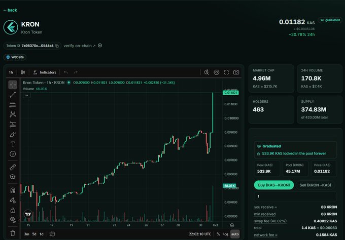Click the MARKET CAP 4.96M card
The image size is (345, 240).
coord(271,78)
